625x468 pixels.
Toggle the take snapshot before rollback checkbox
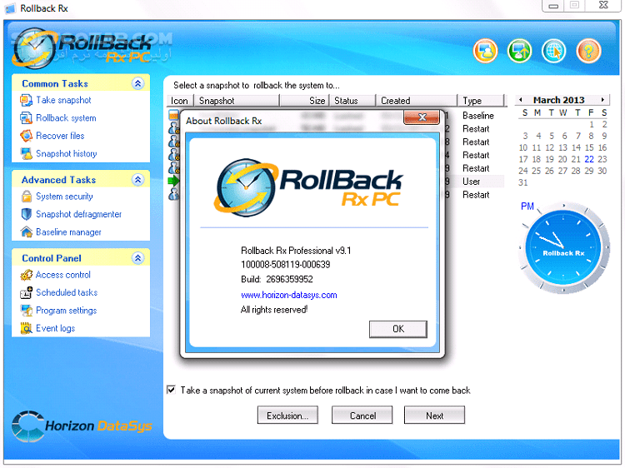point(171,390)
